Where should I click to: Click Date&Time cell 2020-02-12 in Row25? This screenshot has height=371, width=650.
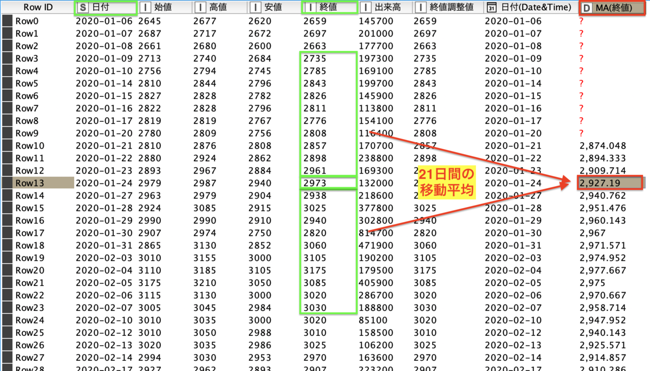click(513, 332)
